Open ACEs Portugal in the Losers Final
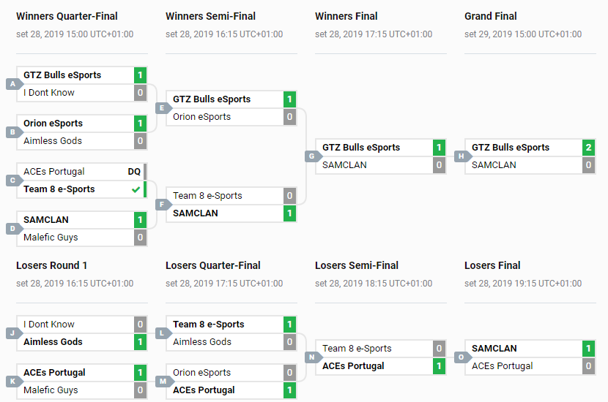This screenshot has height=402, width=608. [502, 366]
